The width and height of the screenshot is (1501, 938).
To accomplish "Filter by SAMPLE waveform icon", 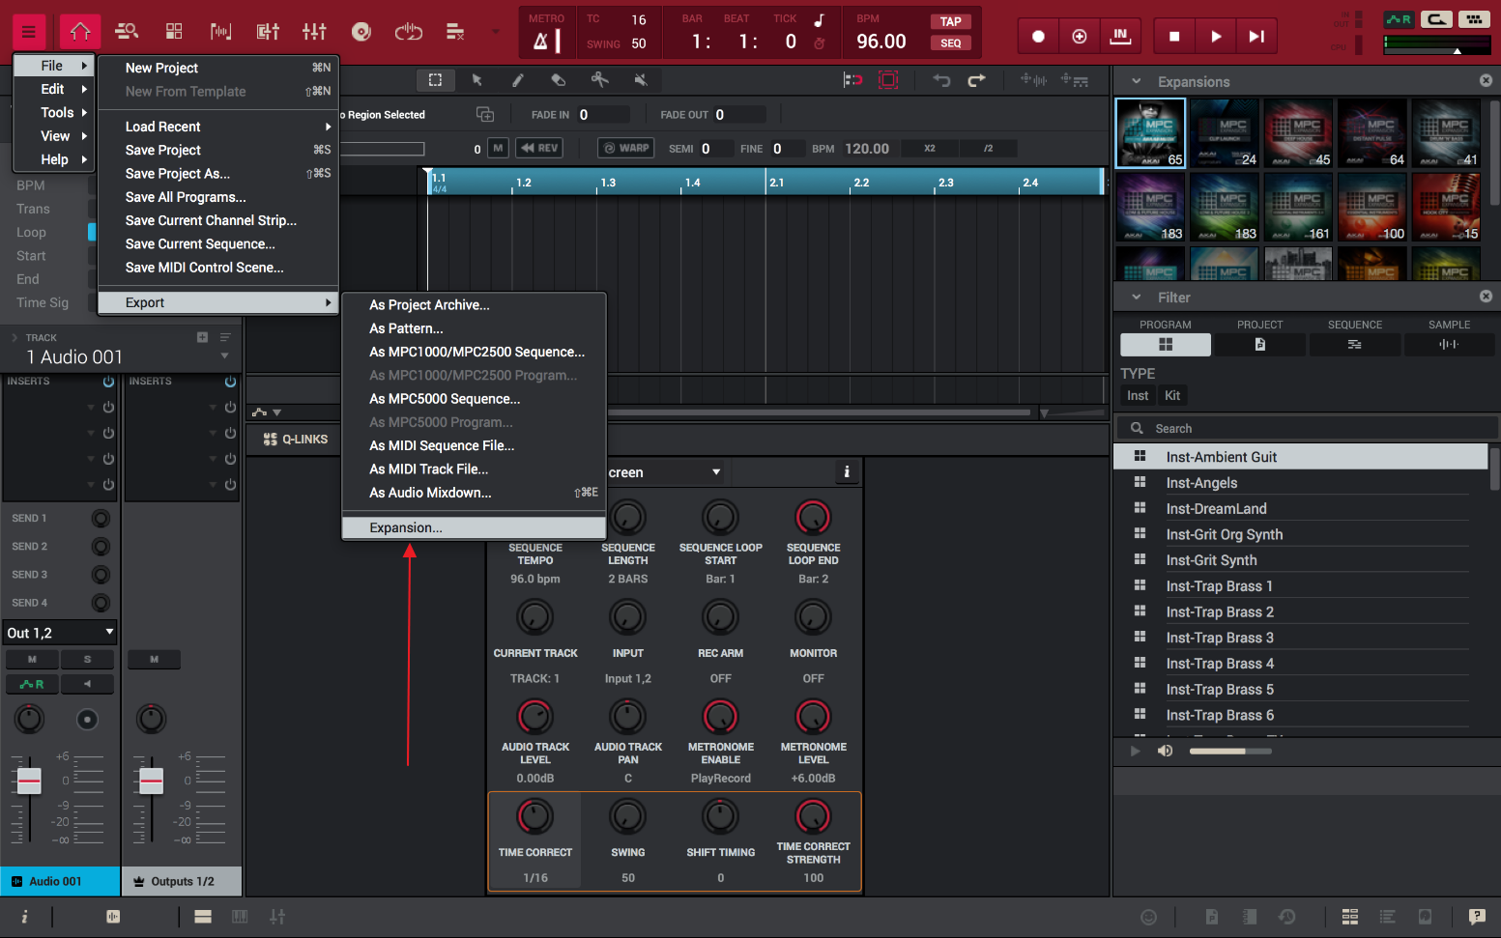I will click(1449, 345).
